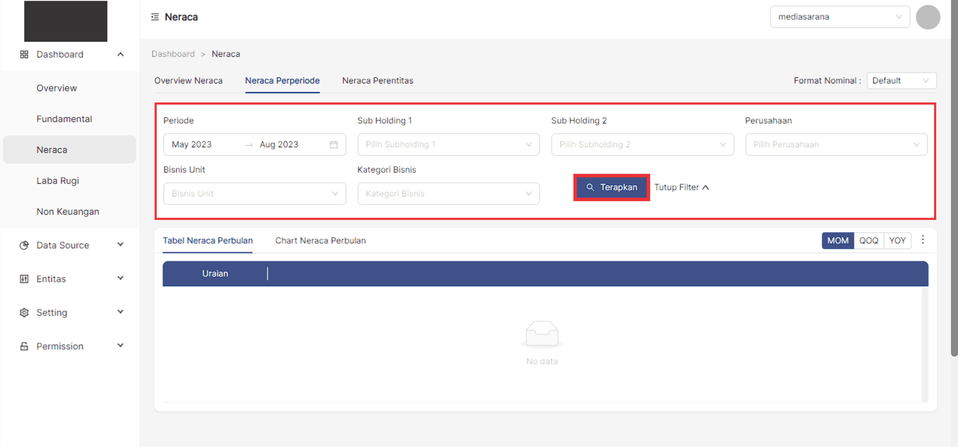Click the Data Source pie chart icon
Viewport: 958px width, 447px height.
coord(24,245)
